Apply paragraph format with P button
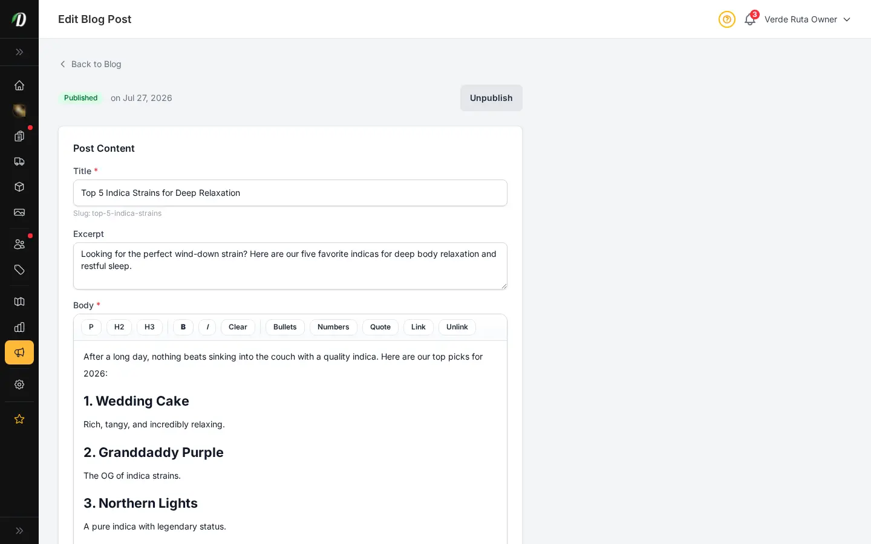Screen dimensions: 871x544 (x=91, y=327)
